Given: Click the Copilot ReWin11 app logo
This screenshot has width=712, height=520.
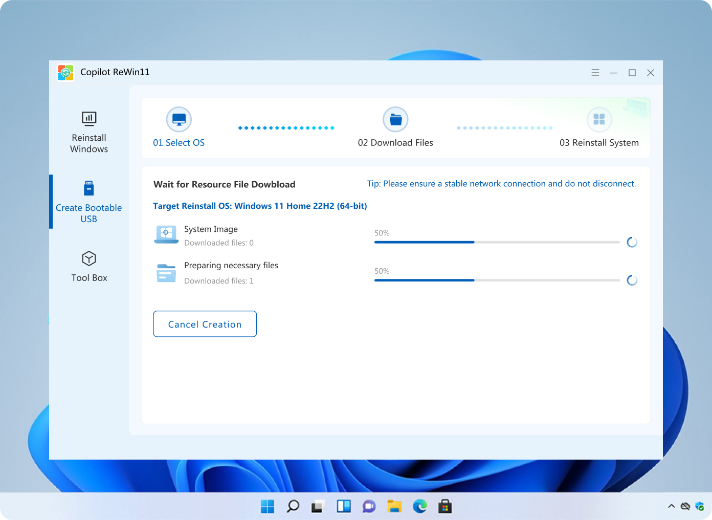Looking at the screenshot, I should (x=66, y=73).
